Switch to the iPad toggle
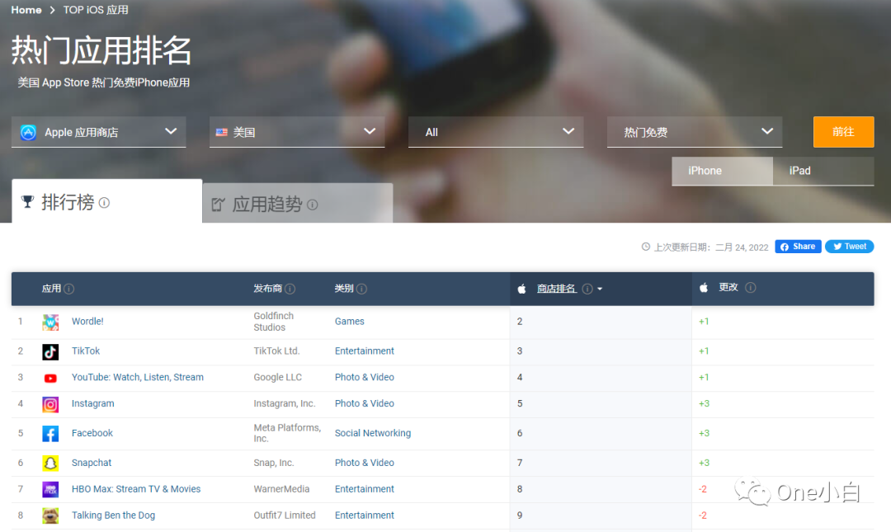Screen dimensions: 891x532 click(799, 171)
